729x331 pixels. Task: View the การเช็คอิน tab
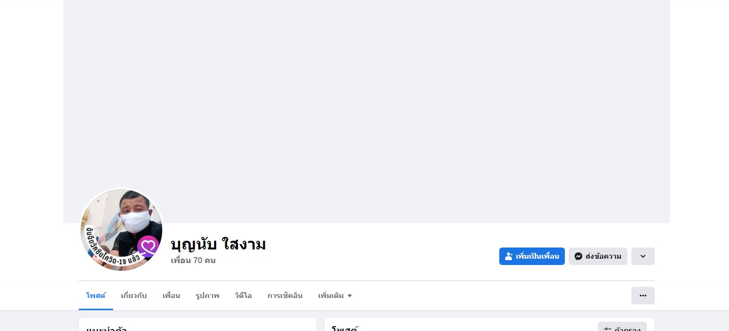[285, 296]
